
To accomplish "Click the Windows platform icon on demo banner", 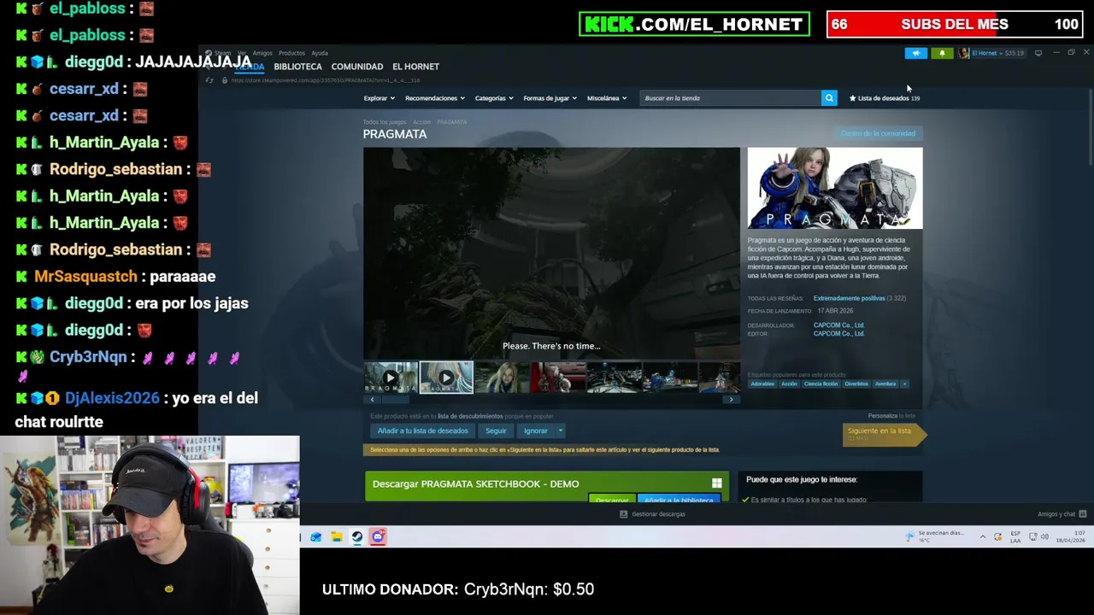I will pyautogui.click(x=717, y=483).
